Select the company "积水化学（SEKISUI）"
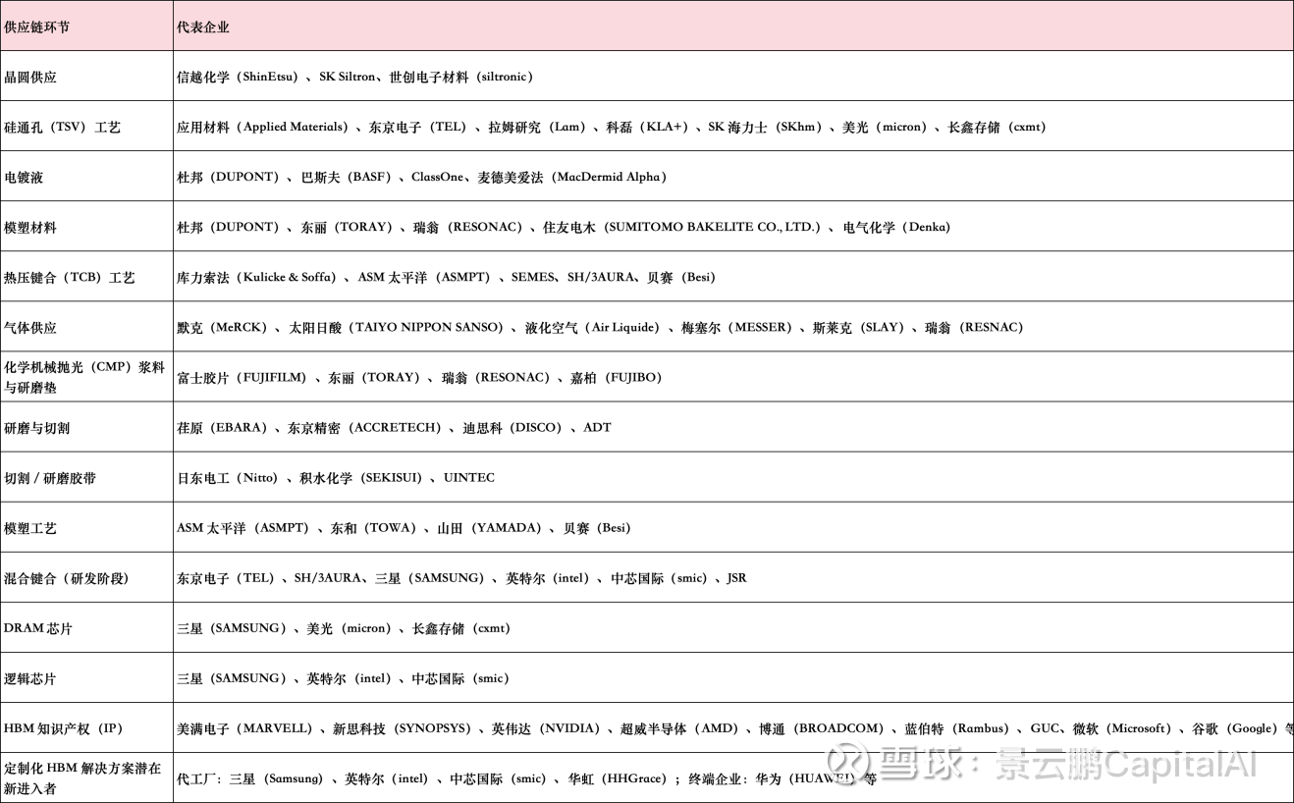The height and width of the screenshot is (803, 1294). coord(361,477)
